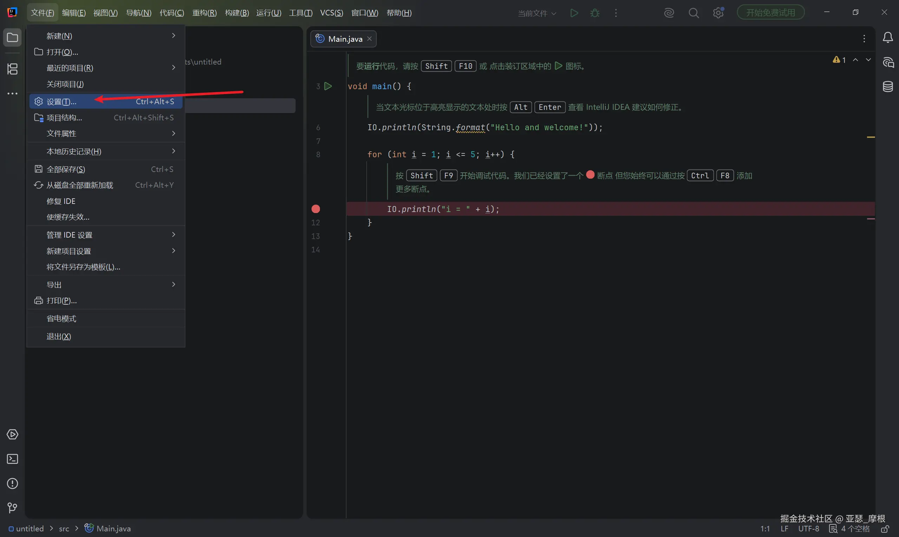Toggle read-only lock icon in status bar

885,529
